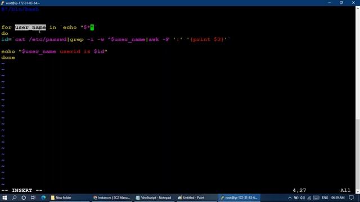The height and width of the screenshot is (202, 360).
Task: Close the PuTTY terminal window
Action: tap(353, 3)
